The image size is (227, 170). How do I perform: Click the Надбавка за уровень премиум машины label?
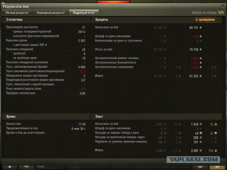121,142
